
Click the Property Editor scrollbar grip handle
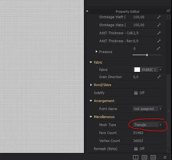pyautogui.click(x=169, y=111)
